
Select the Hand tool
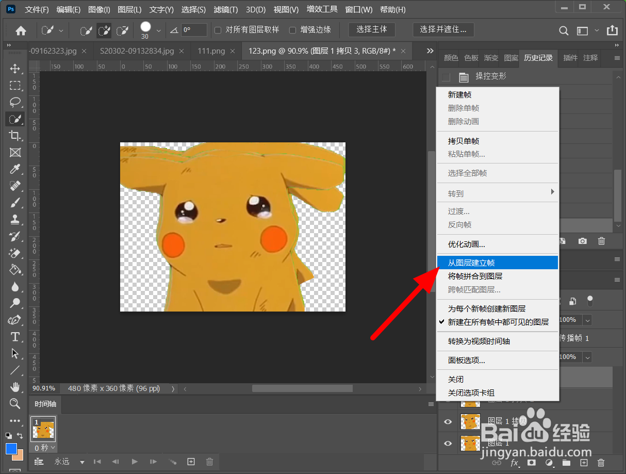[x=15, y=386]
